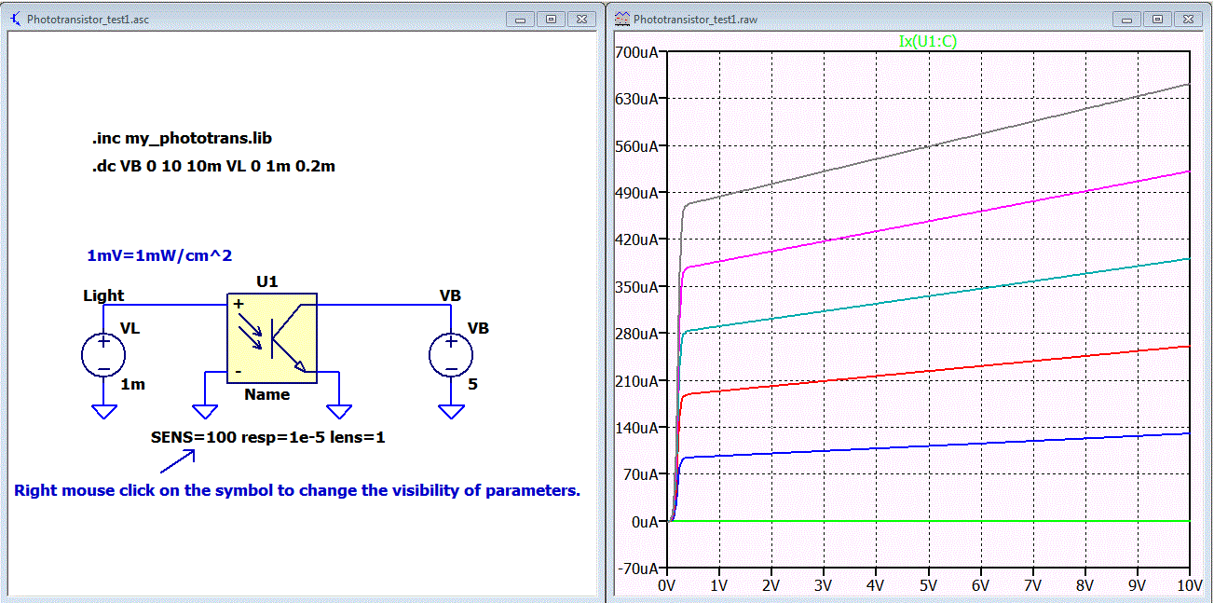The width and height of the screenshot is (1214, 603).
Task: Click the VB source value 5
Action: point(472,383)
